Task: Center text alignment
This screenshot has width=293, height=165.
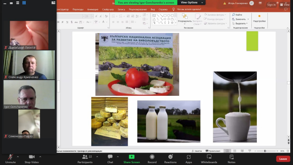Action: click(118, 22)
